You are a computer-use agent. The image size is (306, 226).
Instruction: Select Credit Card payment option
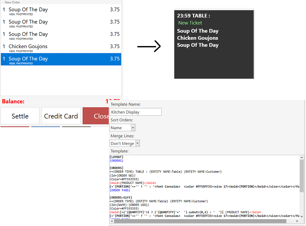pos(61,116)
